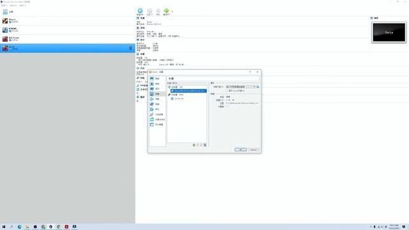Click the add attachment icon
The image size is (409, 230).
[x=201, y=145]
